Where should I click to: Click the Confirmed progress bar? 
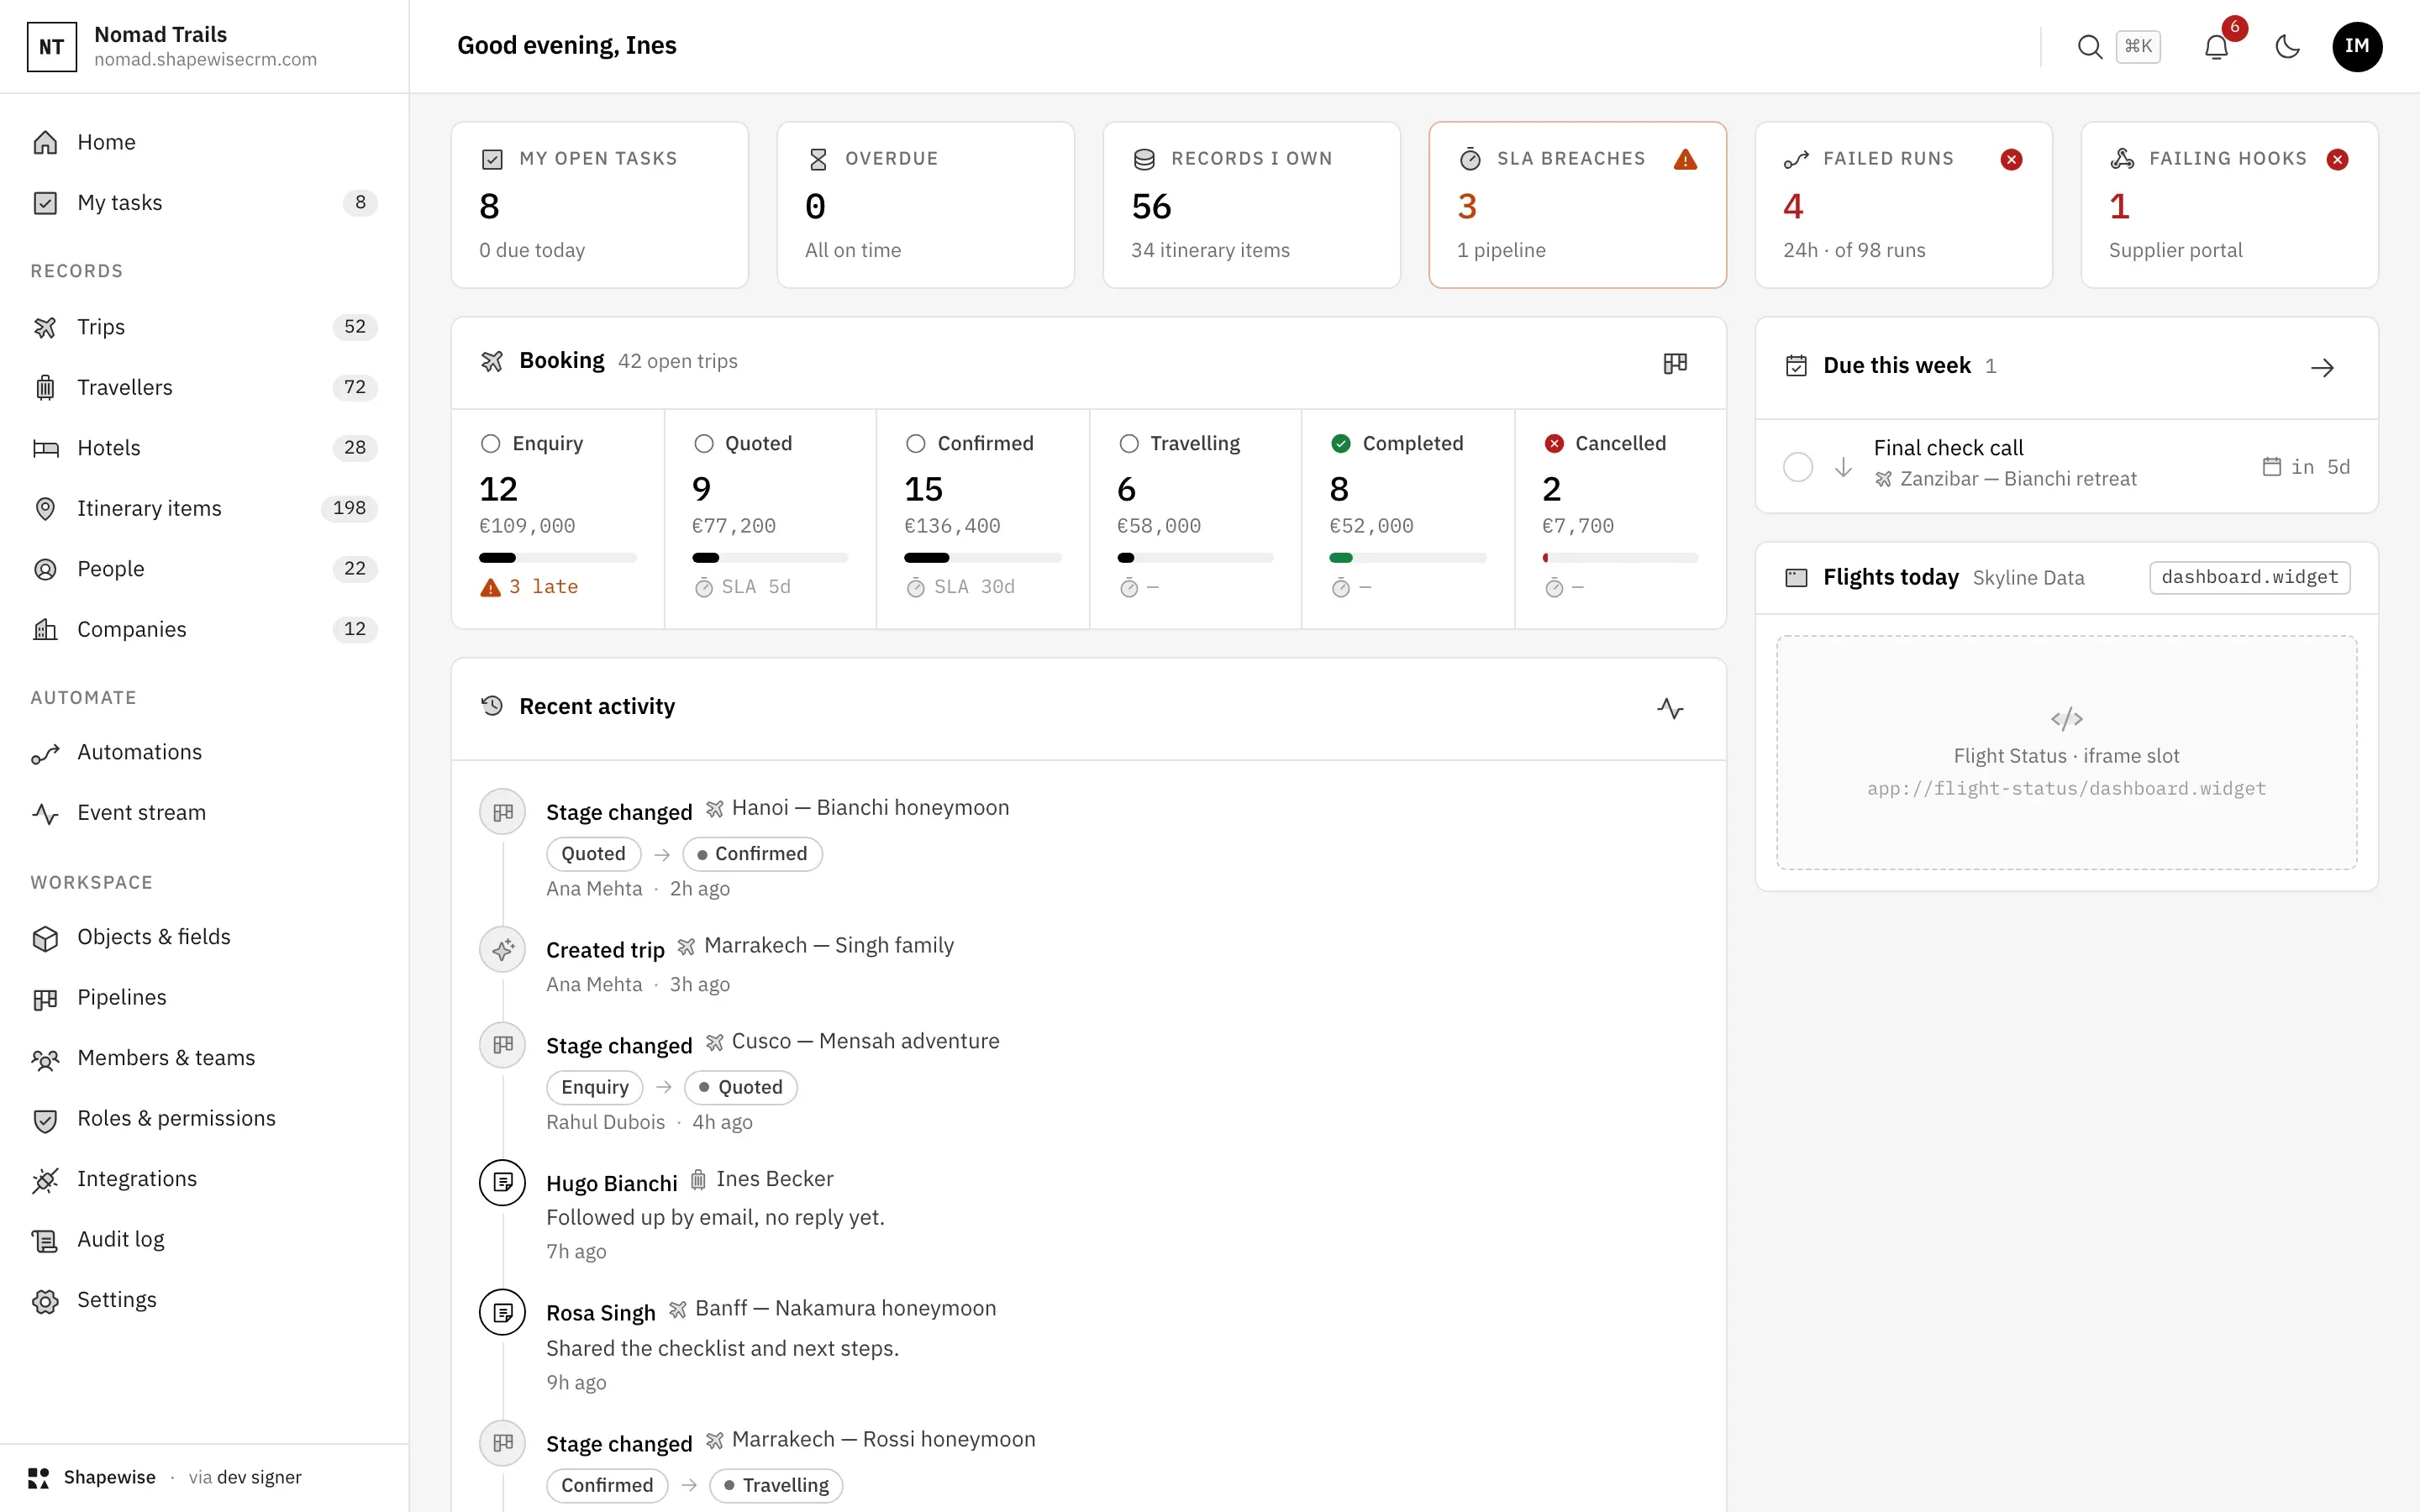pos(983,558)
